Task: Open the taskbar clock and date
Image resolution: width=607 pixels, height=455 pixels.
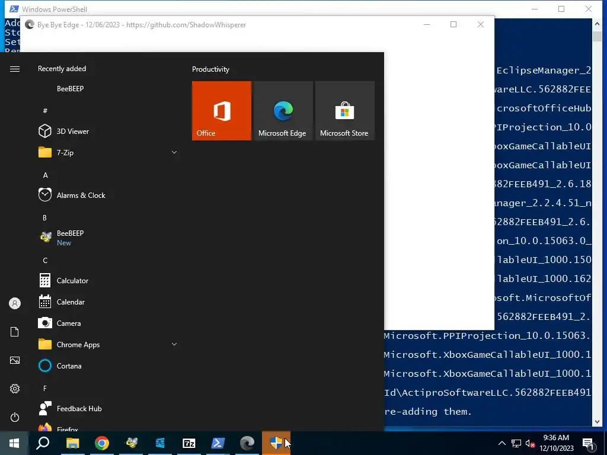Action: click(x=557, y=443)
